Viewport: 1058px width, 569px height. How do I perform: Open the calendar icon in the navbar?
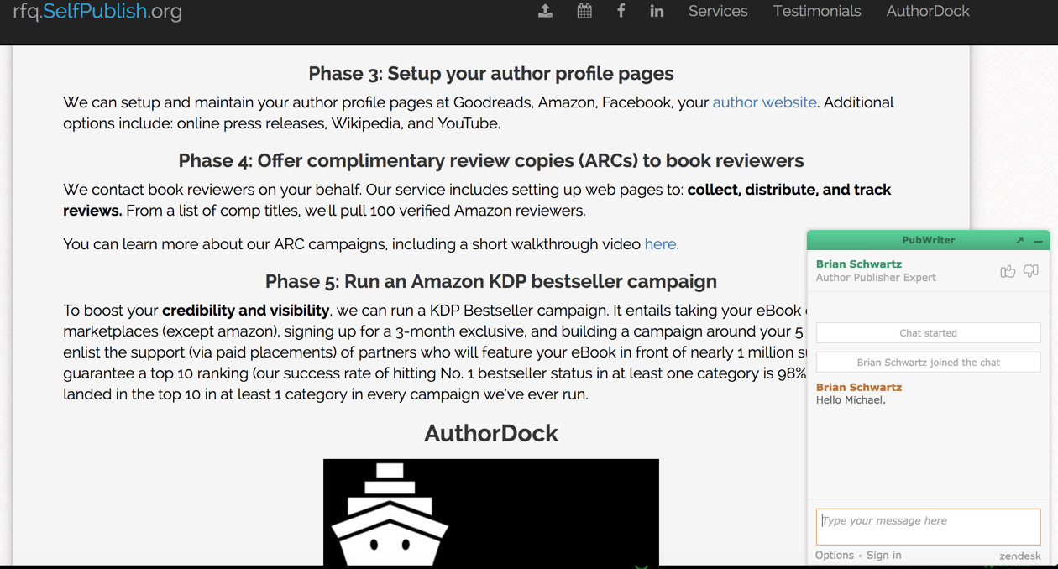584,11
